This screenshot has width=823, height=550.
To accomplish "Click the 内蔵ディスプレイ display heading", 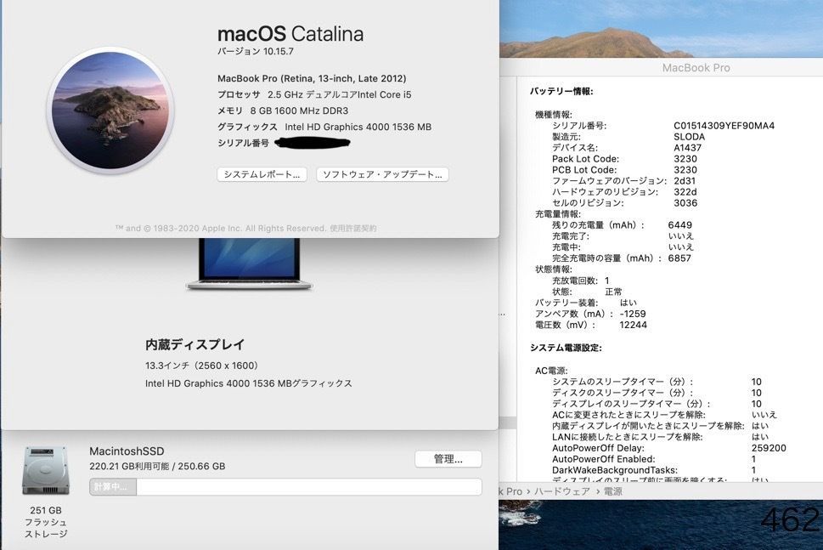I will [194, 344].
